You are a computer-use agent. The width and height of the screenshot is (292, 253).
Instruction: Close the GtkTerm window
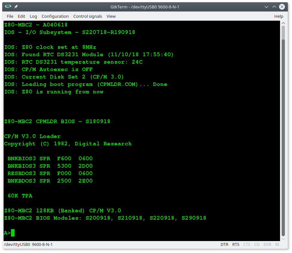(x=282, y=7)
